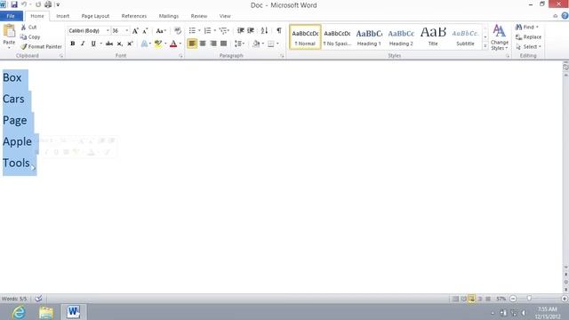Activate the Format Painter
The width and height of the screenshot is (569, 320).
41,46
